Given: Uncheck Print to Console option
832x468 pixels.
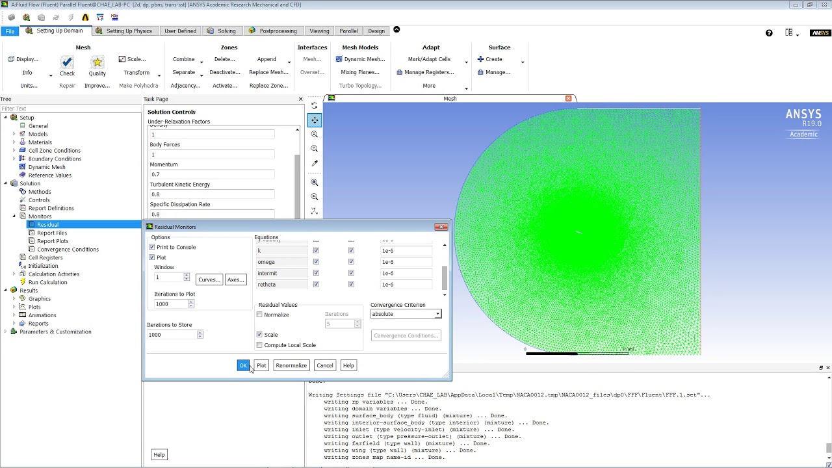Looking at the screenshot, I should 152,247.
